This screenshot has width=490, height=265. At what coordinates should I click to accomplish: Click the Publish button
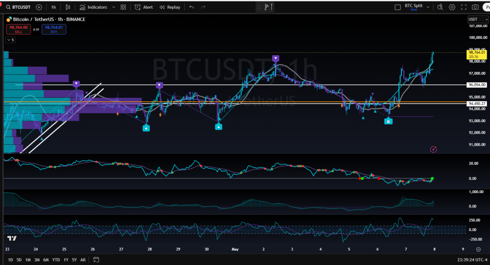[x=486, y=7]
